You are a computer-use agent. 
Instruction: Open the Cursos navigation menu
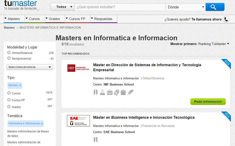tap(35, 19)
